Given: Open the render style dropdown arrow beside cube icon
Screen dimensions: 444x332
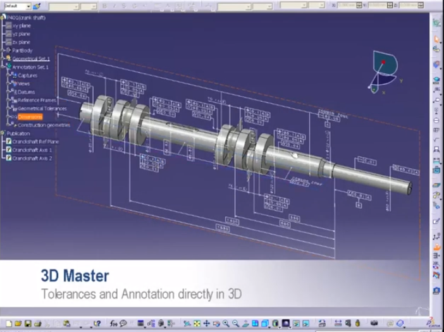Looking at the screenshot, I should pyautogui.click(x=269, y=326).
